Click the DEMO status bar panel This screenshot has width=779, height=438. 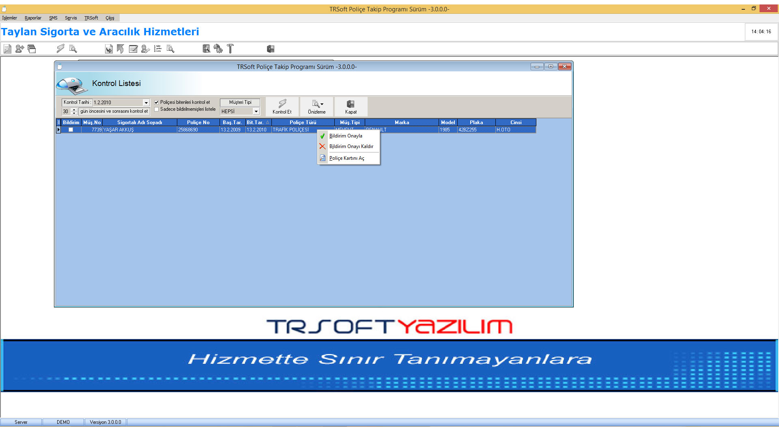tap(63, 422)
